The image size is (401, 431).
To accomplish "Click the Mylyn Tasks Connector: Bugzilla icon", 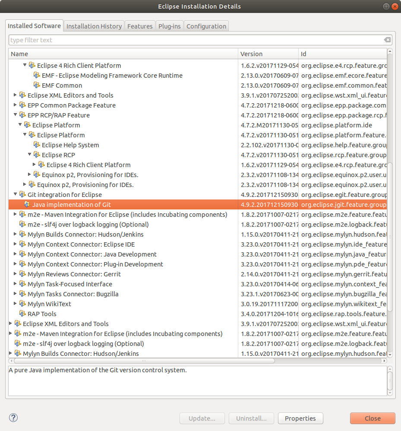I will coord(22,294).
